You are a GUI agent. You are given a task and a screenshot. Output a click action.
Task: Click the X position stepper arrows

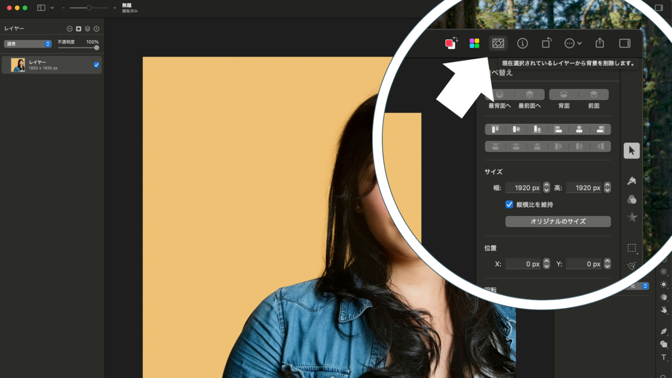pyautogui.click(x=547, y=264)
